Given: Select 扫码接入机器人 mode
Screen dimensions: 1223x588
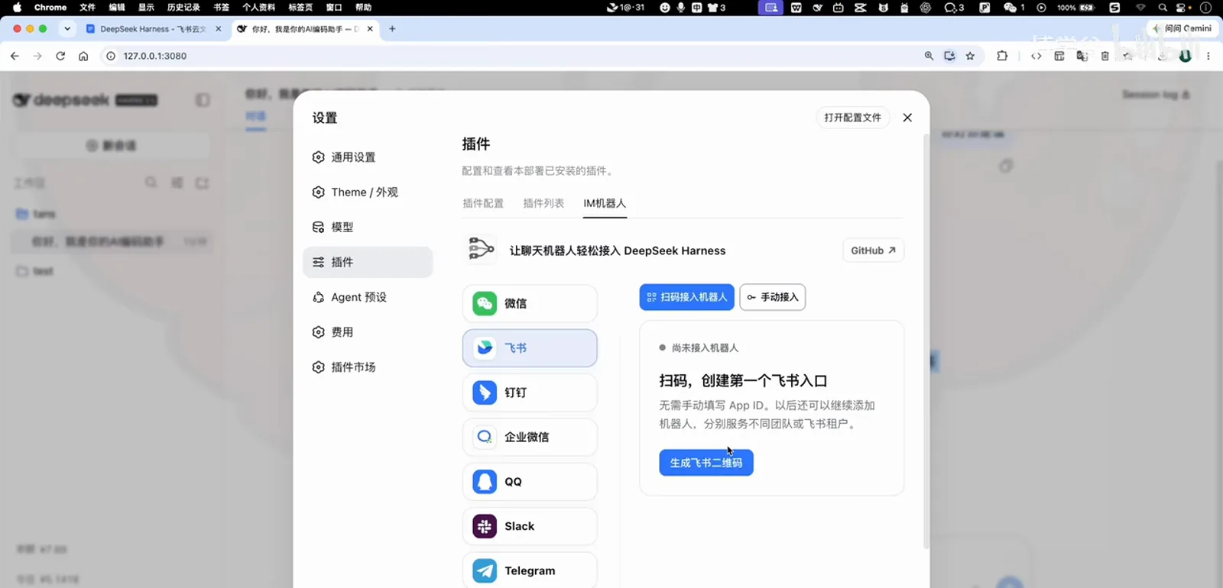Looking at the screenshot, I should pyautogui.click(x=686, y=297).
